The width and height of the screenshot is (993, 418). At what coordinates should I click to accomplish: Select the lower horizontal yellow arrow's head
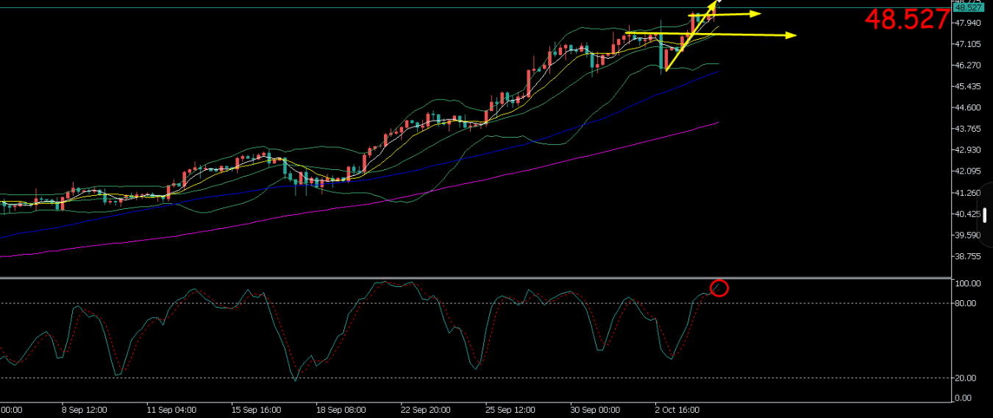[x=791, y=35]
